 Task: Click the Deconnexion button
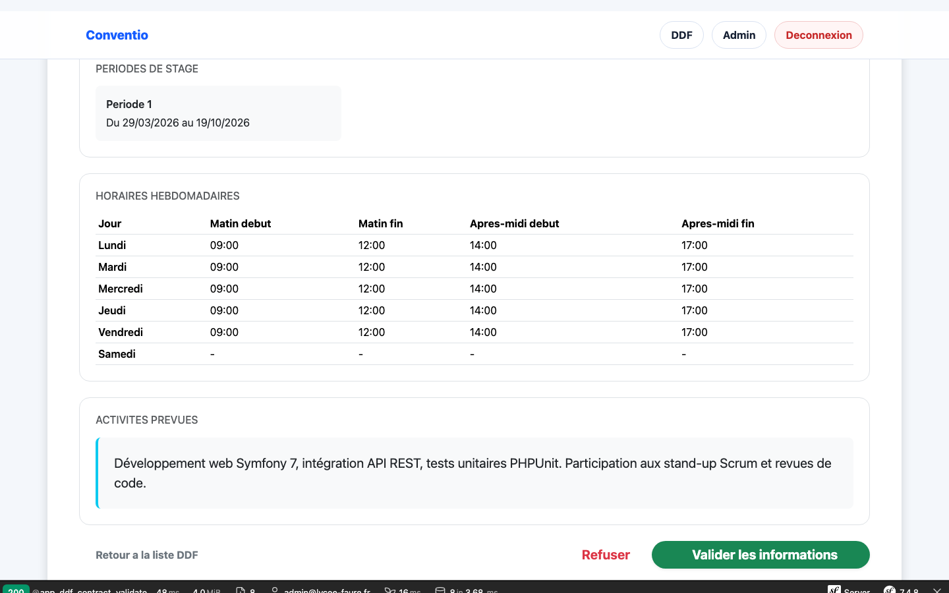point(819,35)
